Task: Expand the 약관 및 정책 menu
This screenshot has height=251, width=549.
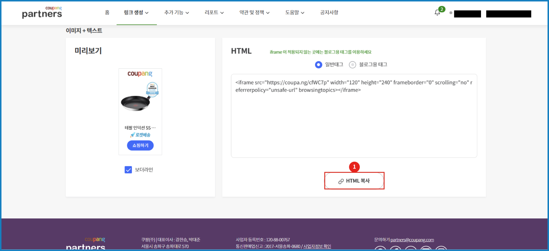Action: [254, 13]
